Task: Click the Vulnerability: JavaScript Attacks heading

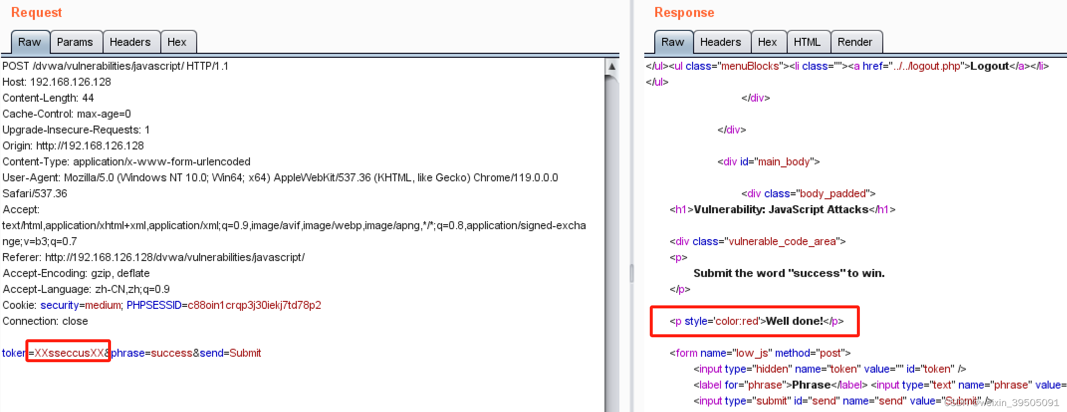Action: (x=782, y=210)
